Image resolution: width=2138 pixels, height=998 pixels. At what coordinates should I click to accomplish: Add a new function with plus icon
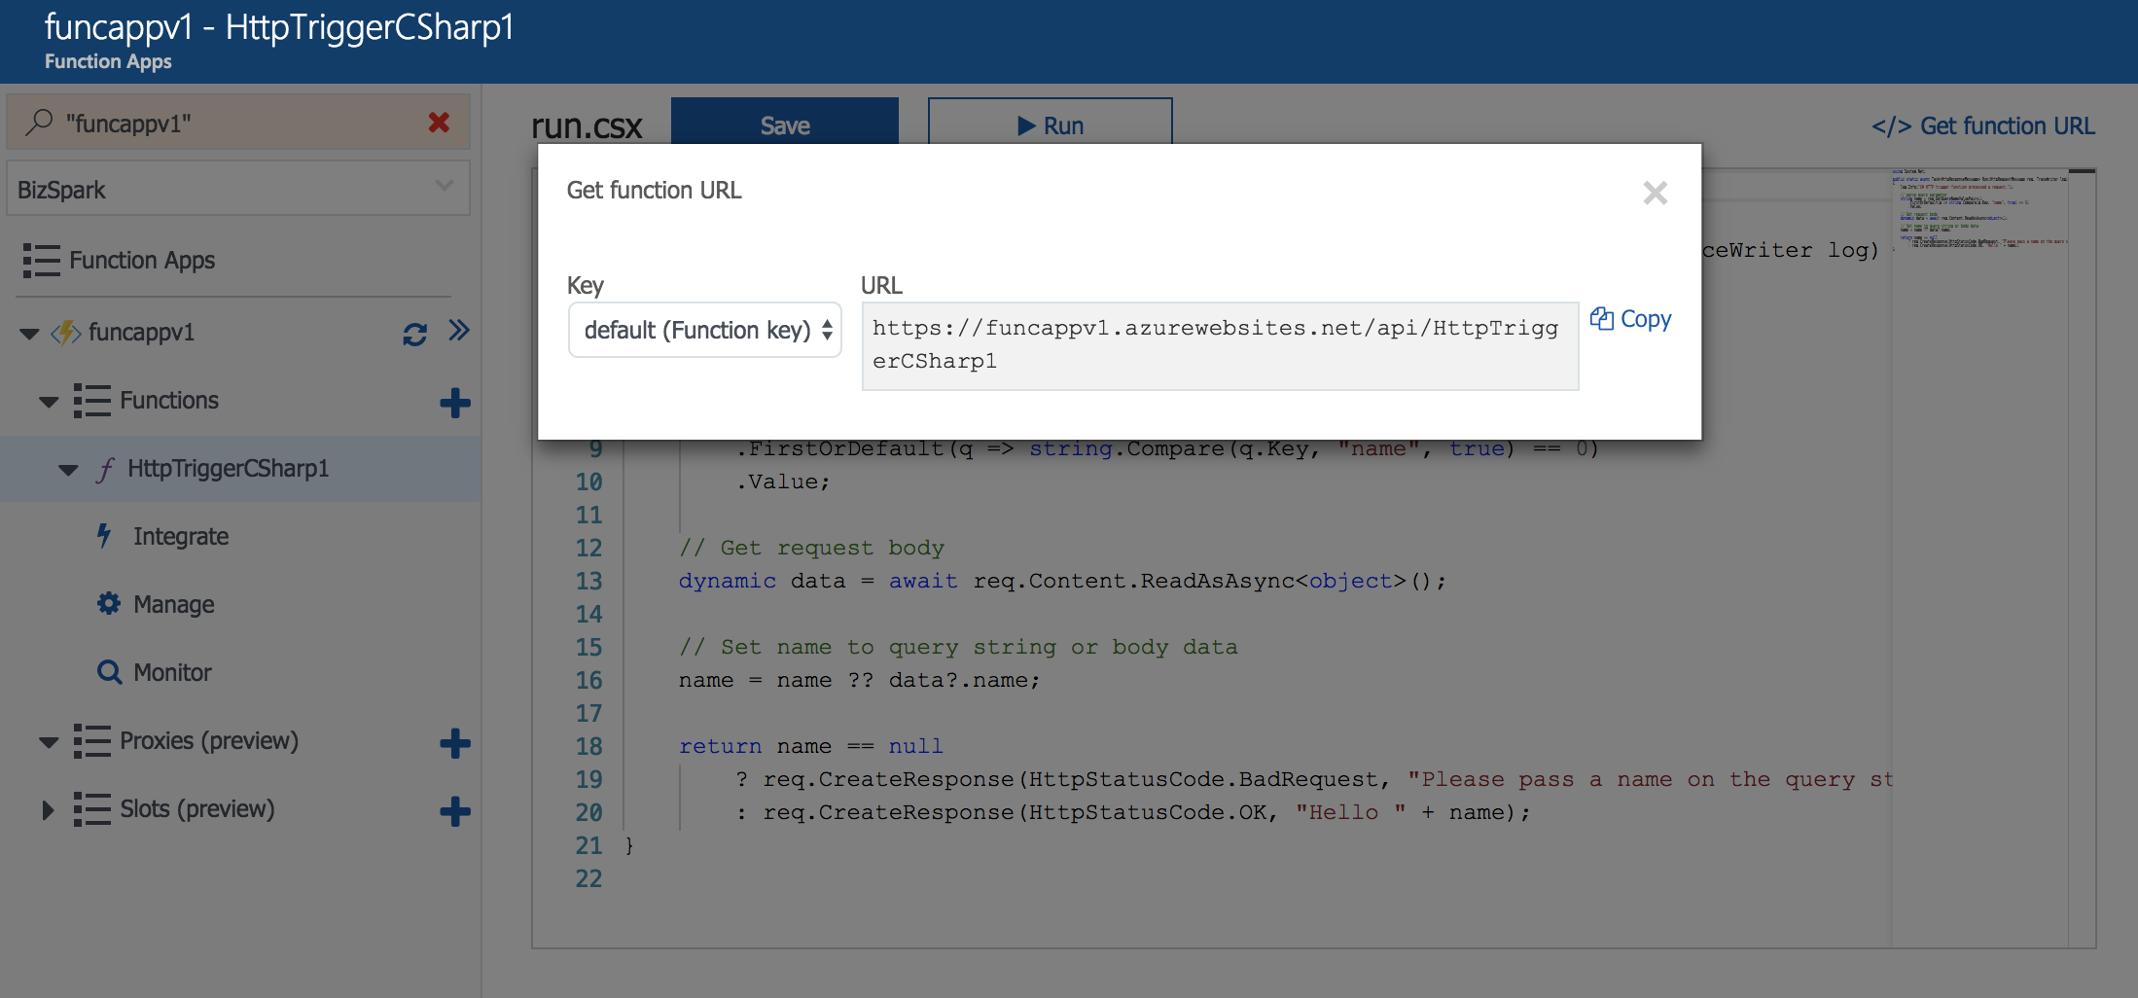(455, 403)
